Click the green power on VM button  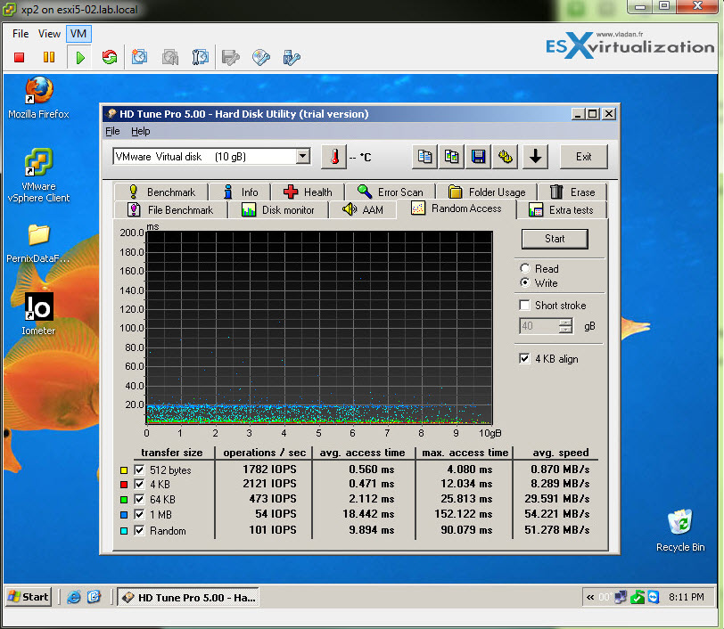[x=80, y=57]
